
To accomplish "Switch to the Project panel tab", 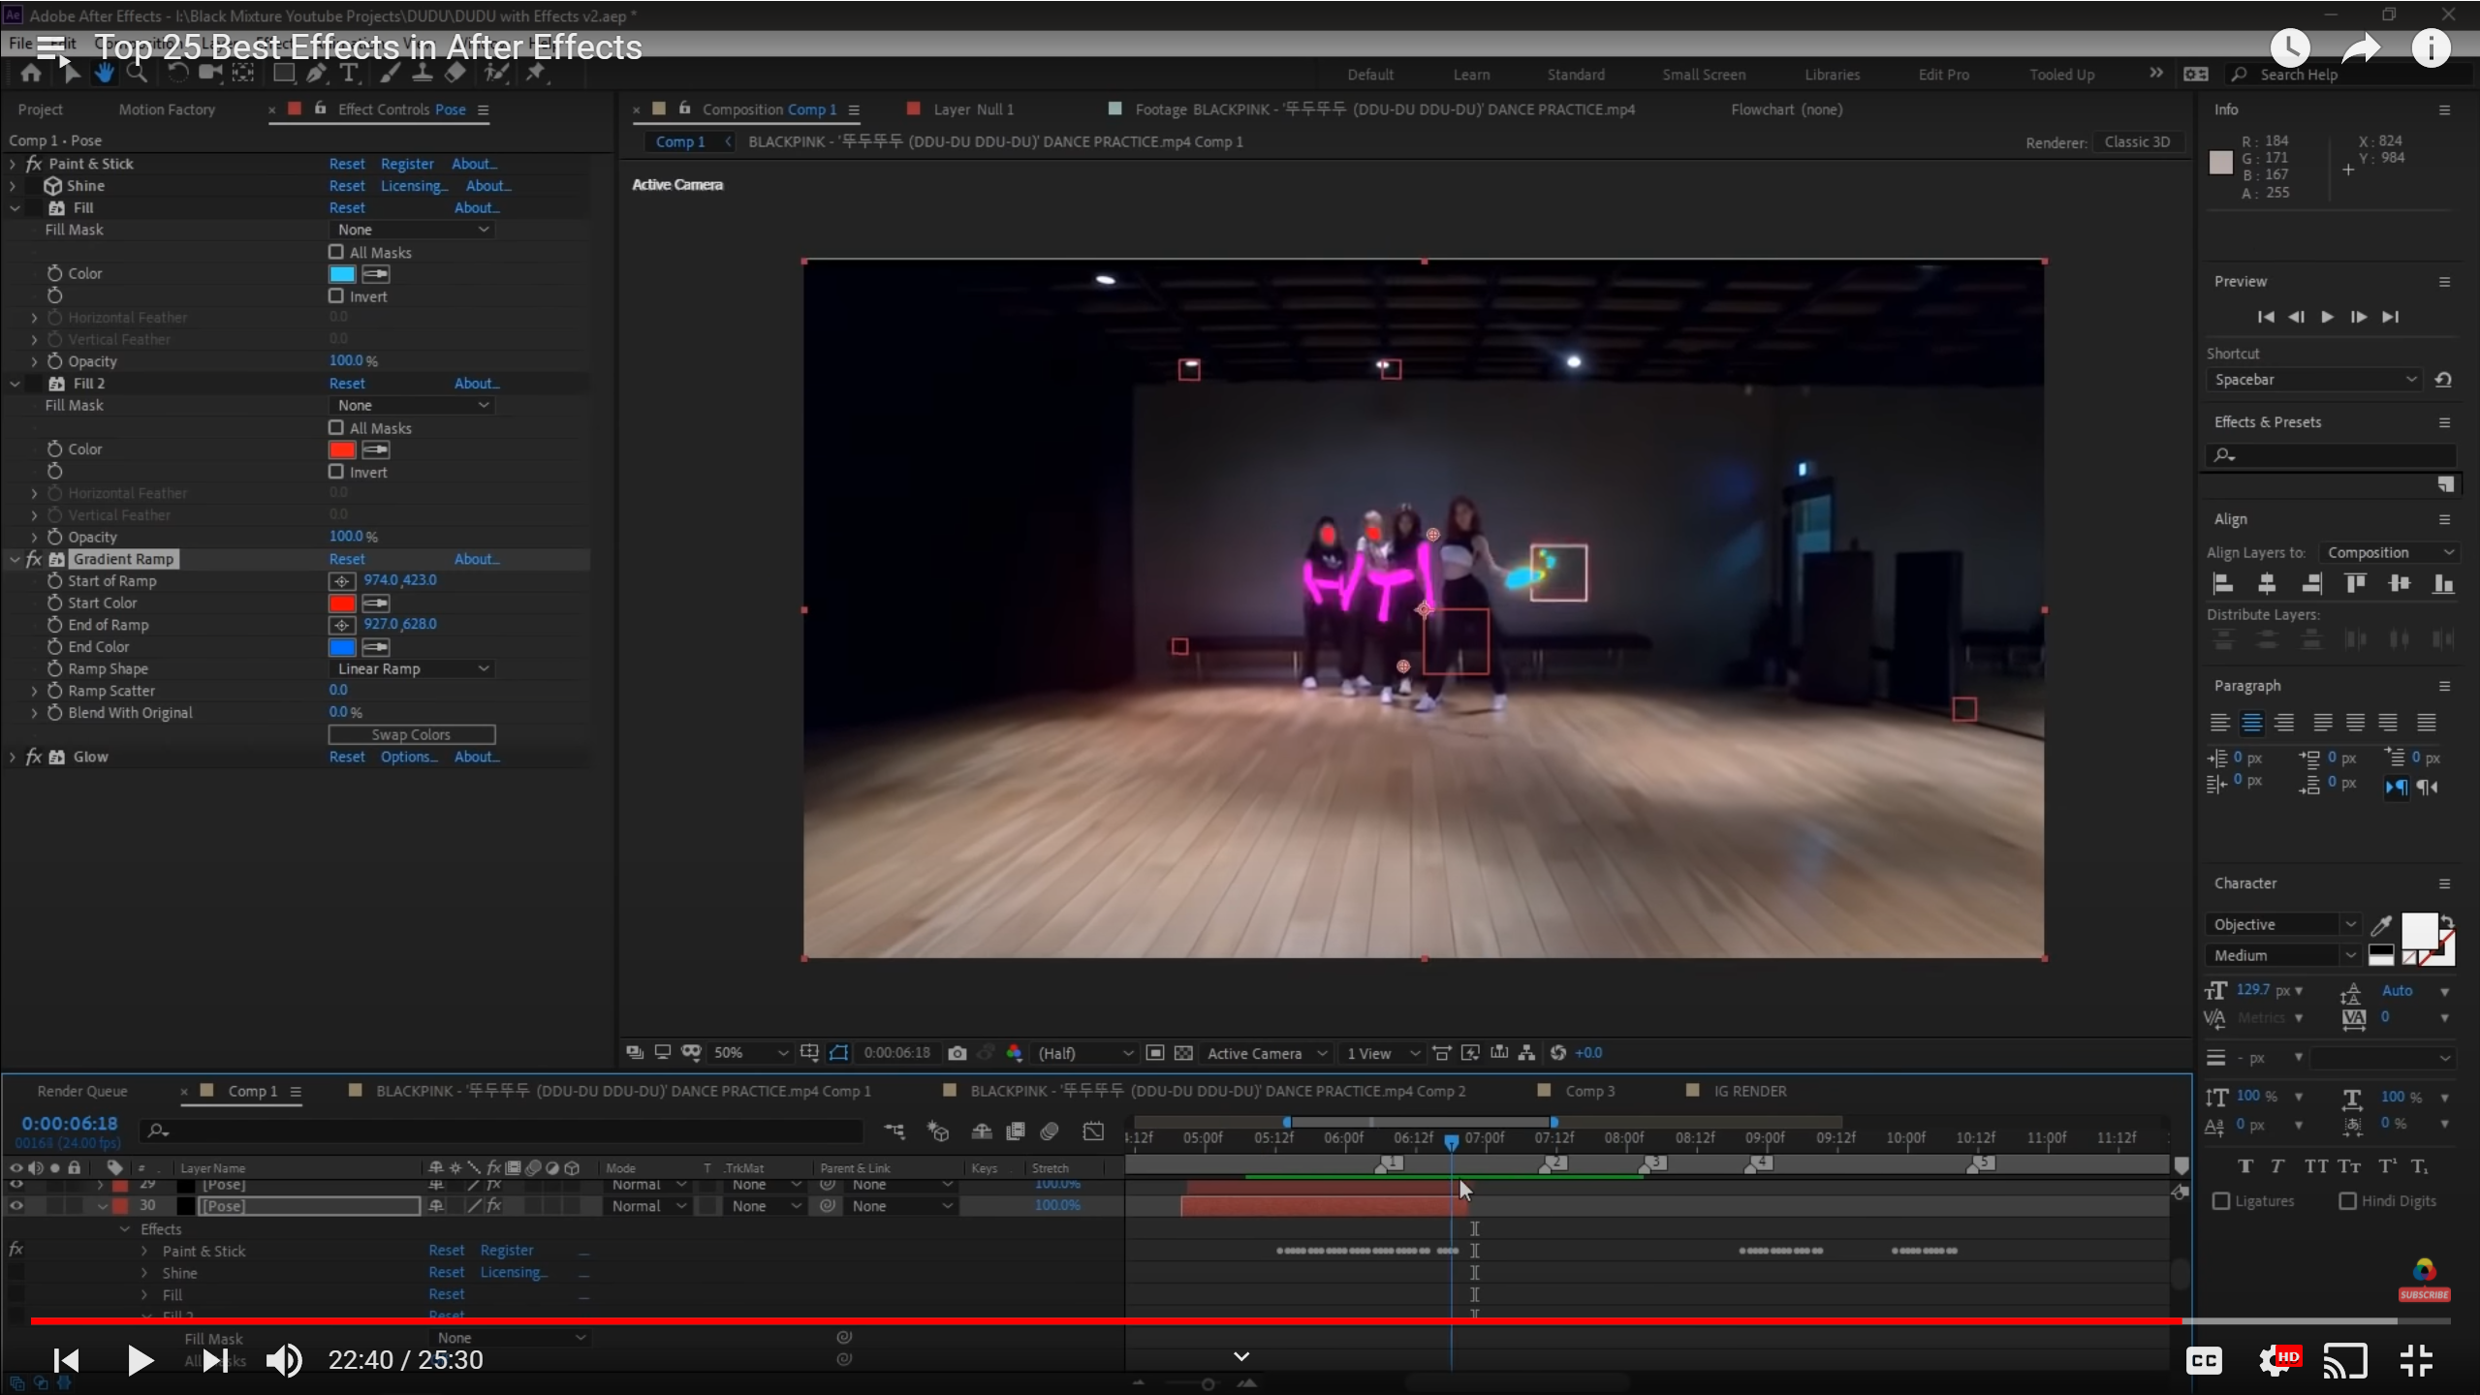I will pyautogui.click(x=40, y=109).
